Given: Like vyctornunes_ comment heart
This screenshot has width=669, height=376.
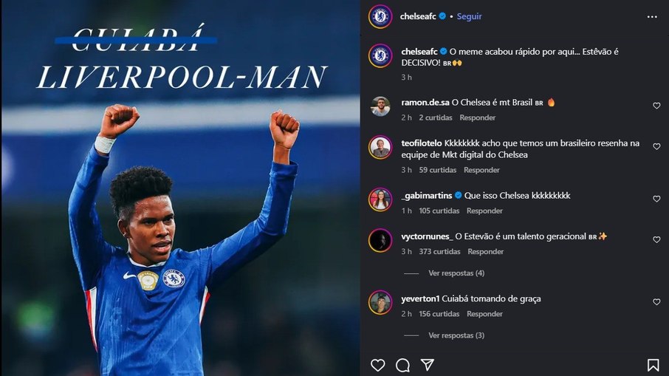Looking at the screenshot, I should (x=656, y=240).
